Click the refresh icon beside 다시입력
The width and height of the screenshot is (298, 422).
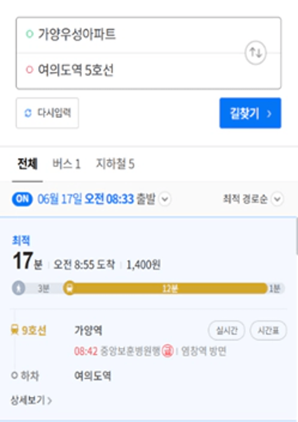coord(28,113)
